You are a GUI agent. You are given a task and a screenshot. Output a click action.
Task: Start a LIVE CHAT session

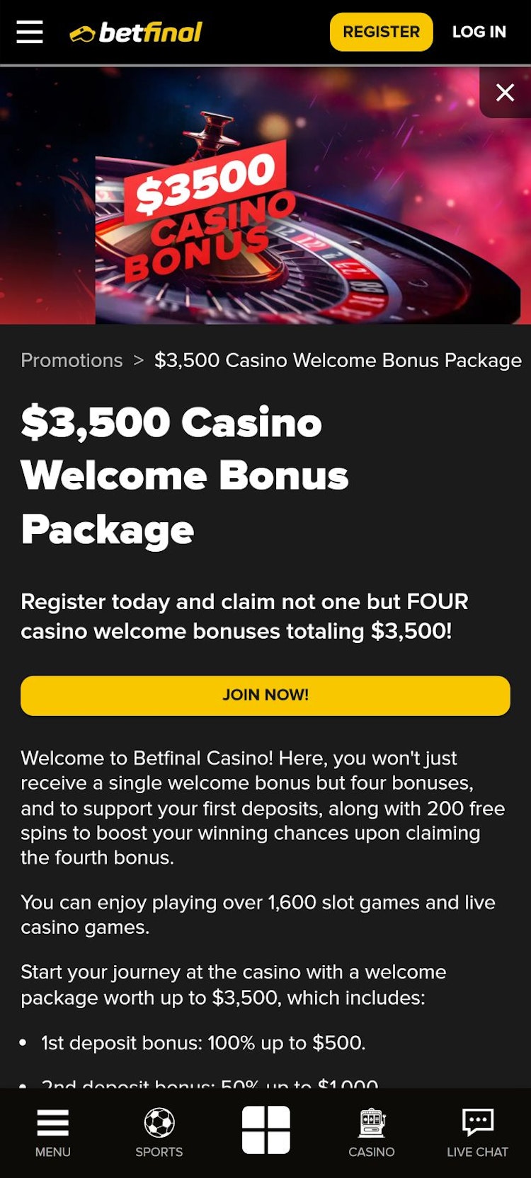[477, 1133]
